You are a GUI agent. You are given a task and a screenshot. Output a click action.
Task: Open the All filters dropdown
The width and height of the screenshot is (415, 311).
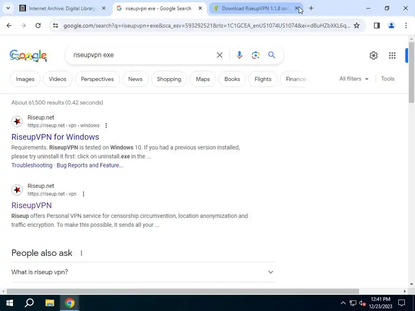[354, 79]
